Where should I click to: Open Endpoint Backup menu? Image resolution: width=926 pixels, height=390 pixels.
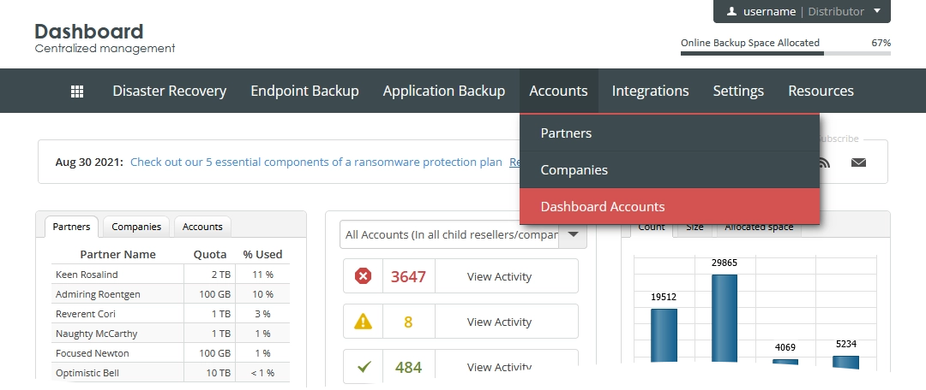click(304, 91)
